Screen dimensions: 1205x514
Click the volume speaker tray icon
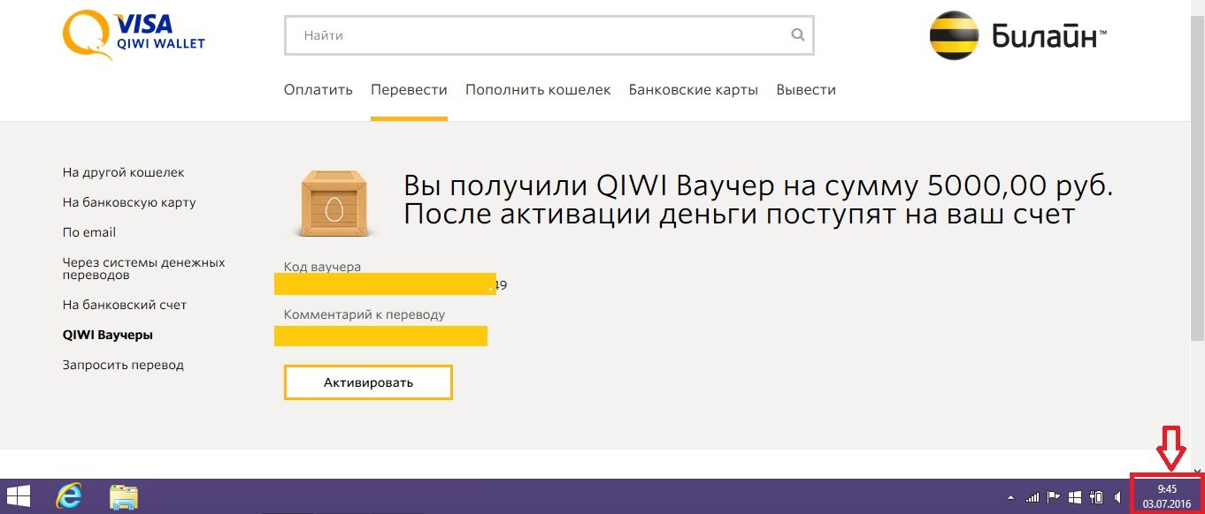(1117, 496)
